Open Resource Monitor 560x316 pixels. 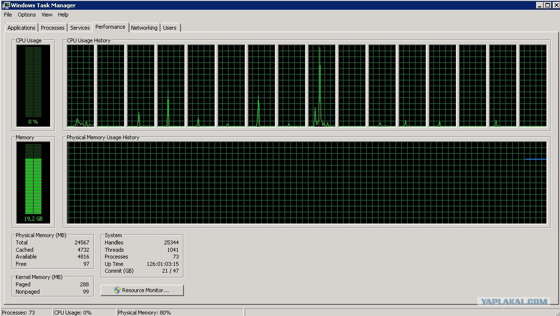coord(142,290)
